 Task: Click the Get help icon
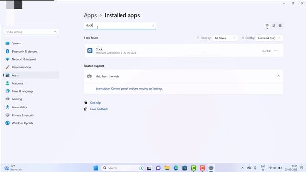tap(86, 102)
